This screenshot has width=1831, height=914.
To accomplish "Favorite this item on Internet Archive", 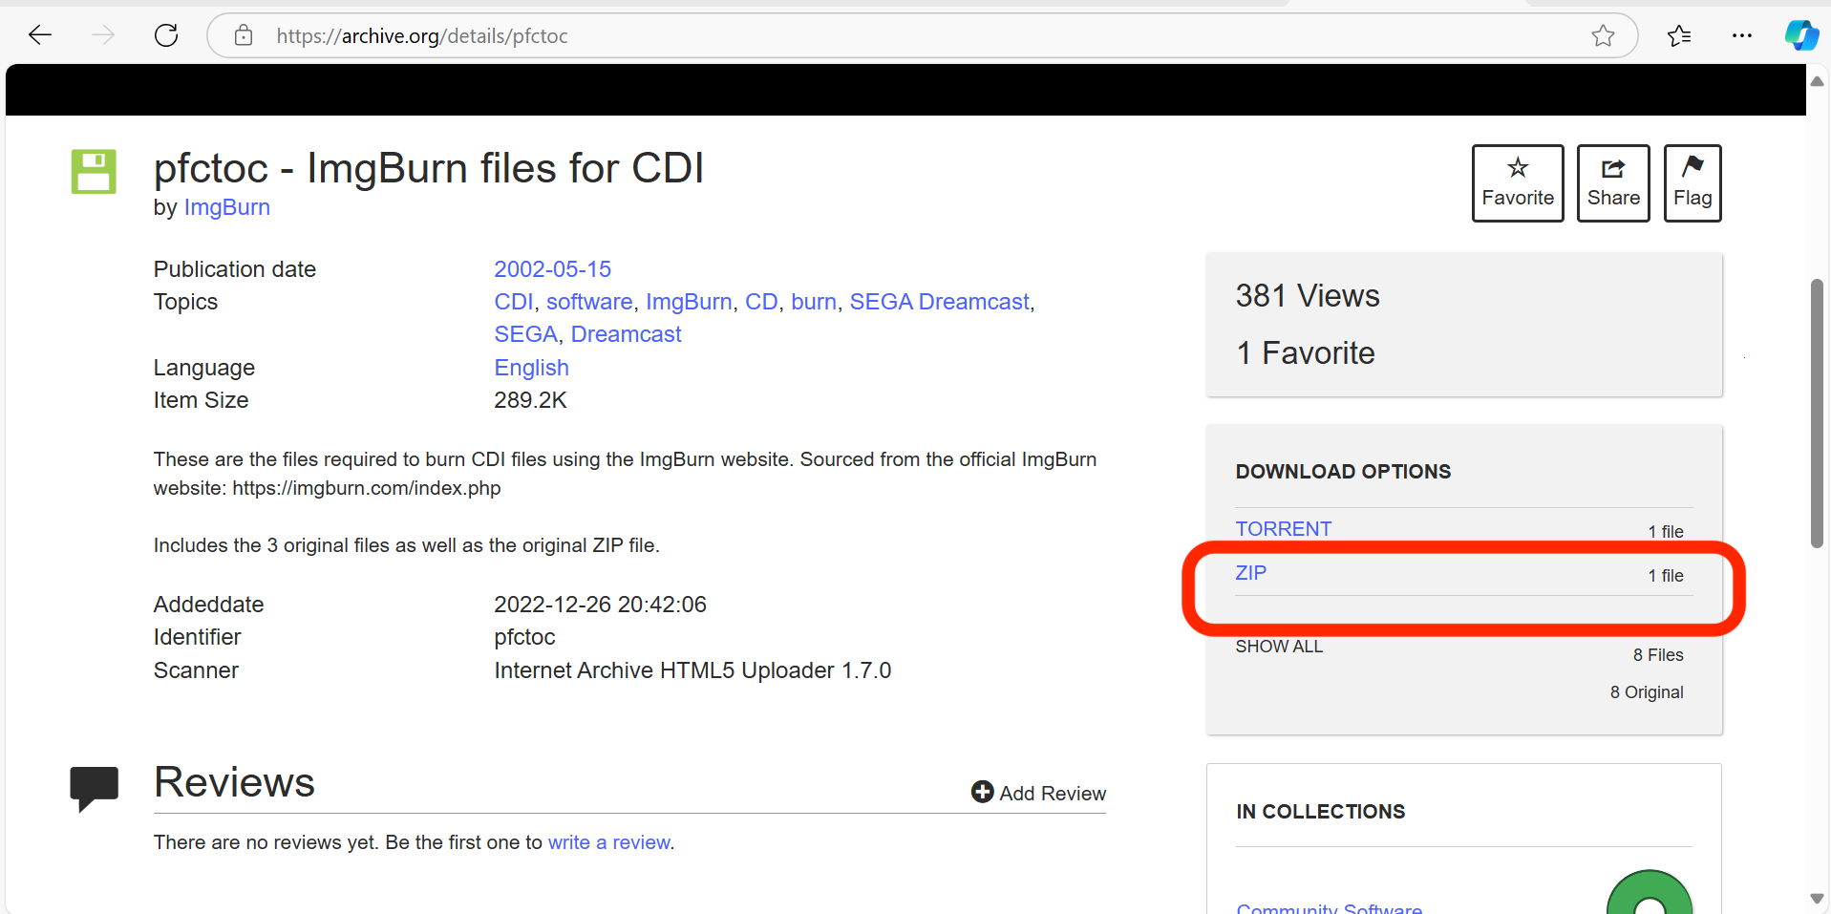I will (1517, 183).
